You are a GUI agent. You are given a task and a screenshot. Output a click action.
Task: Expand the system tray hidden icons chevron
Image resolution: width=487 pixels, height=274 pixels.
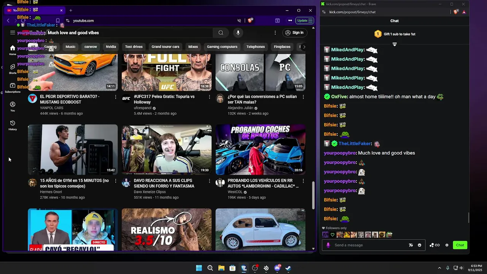pyautogui.click(x=439, y=268)
